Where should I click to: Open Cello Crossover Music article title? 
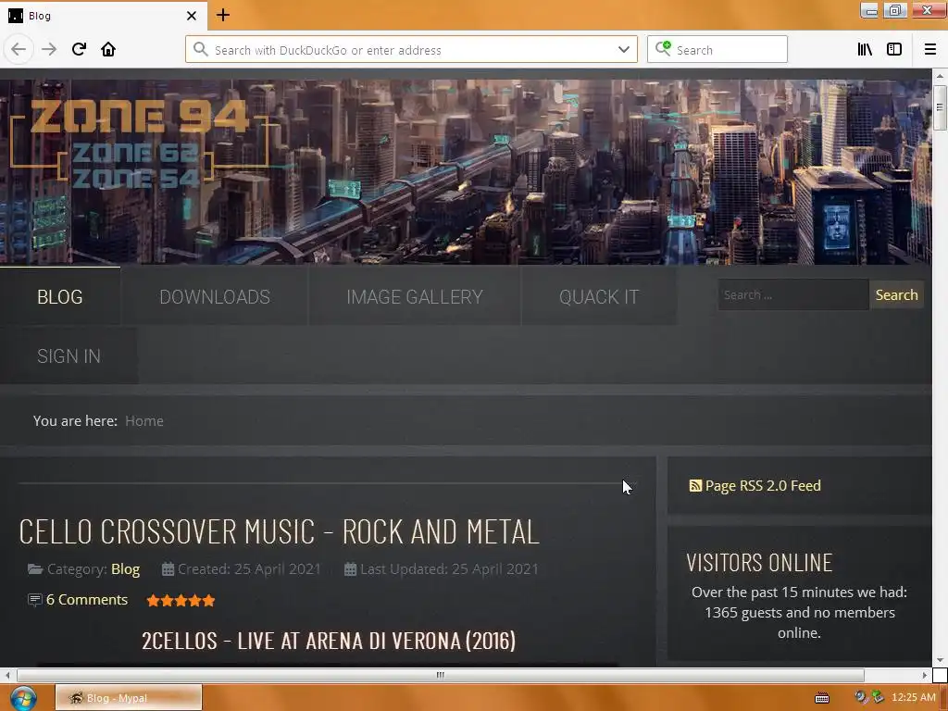(279, 531)
